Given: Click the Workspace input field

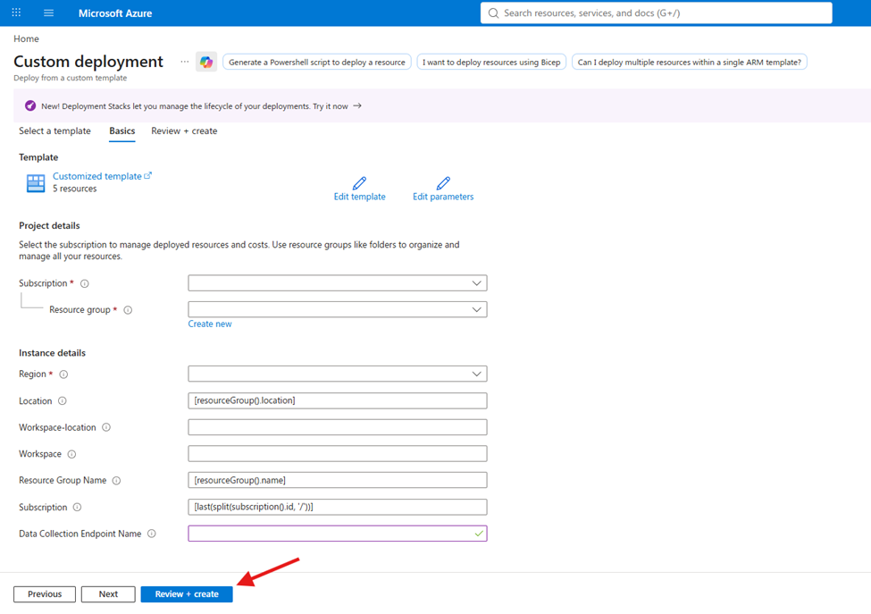Looking at the screenshot, I should pos(337,454).
